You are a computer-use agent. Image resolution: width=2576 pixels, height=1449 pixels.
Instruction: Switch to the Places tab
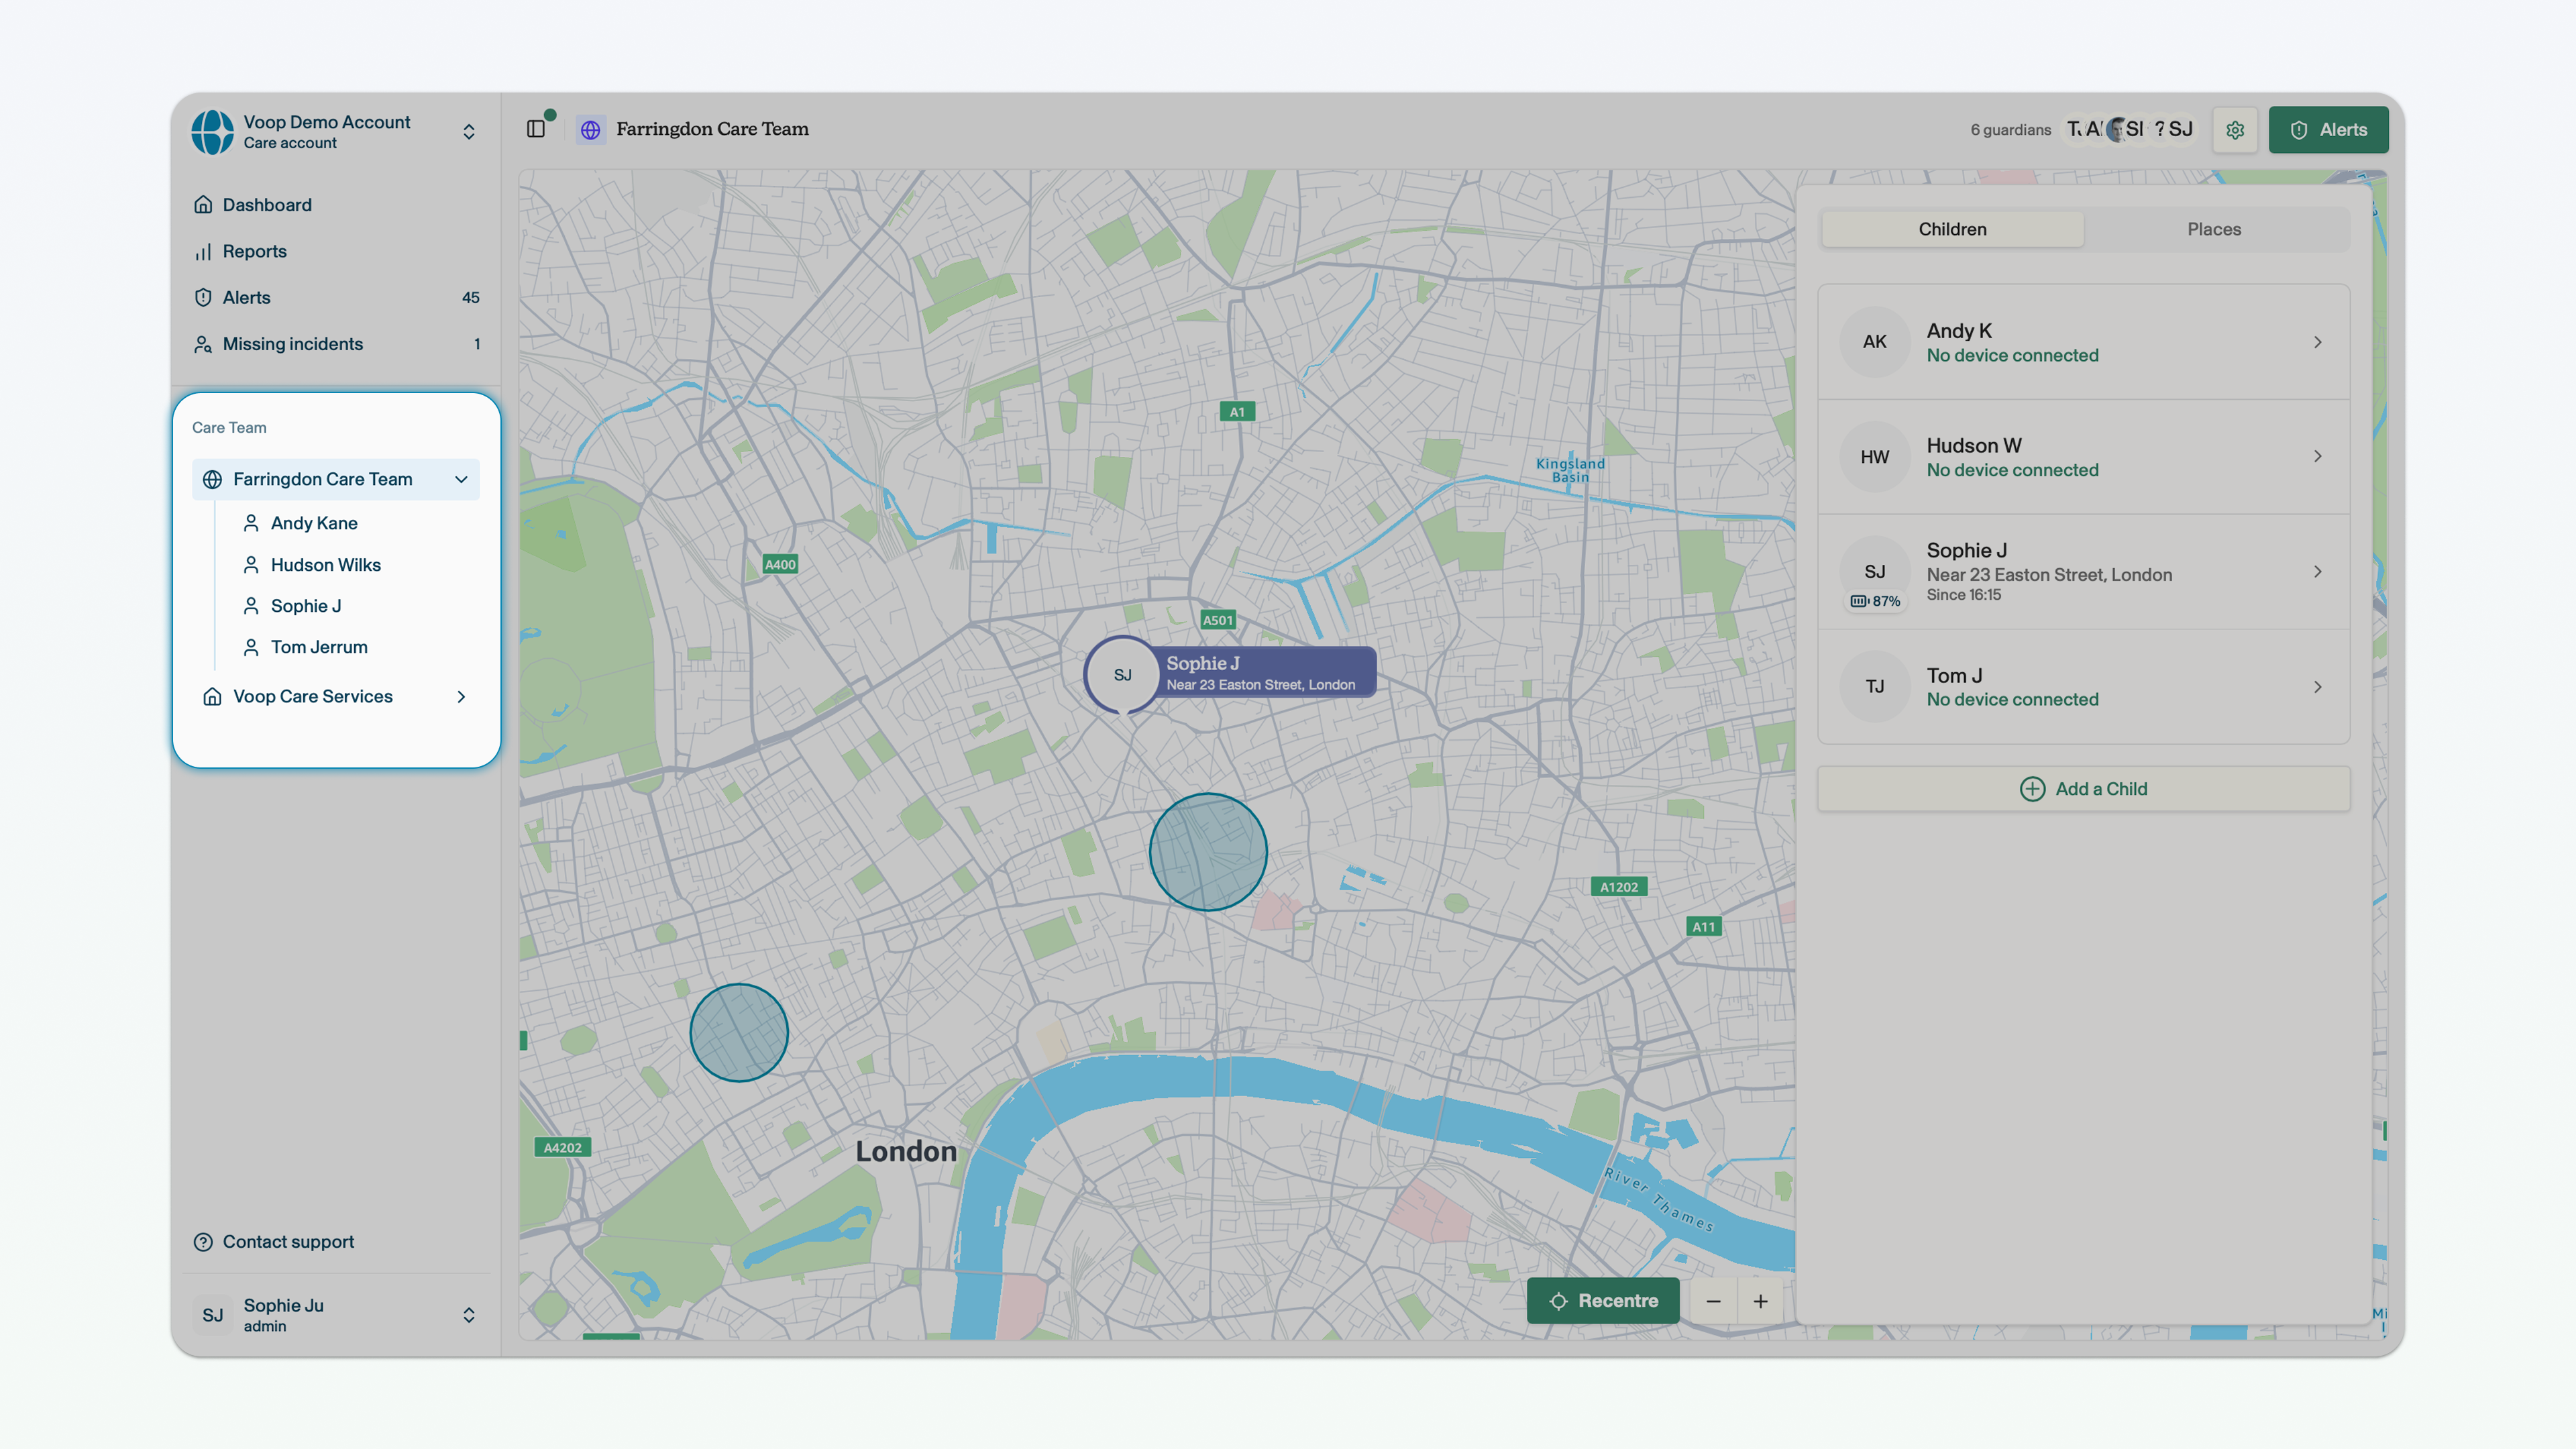[x=2214, y=229]
